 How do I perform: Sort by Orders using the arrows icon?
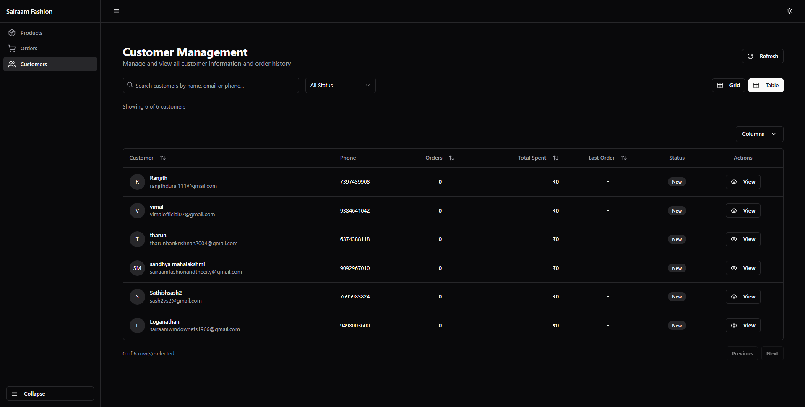pos(451,158)
